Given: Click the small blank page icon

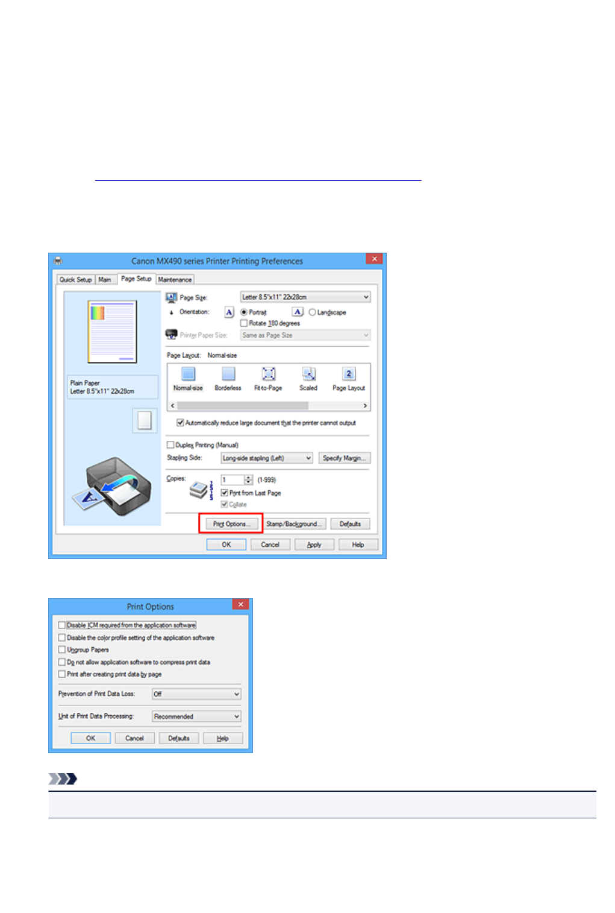Looking at the screenshot, I should (x=145, y=420).
